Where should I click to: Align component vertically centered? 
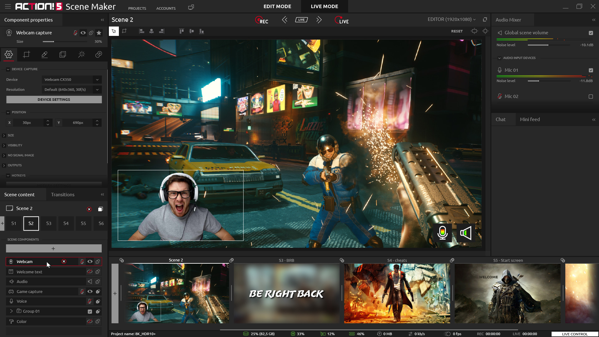click(192, 31)
